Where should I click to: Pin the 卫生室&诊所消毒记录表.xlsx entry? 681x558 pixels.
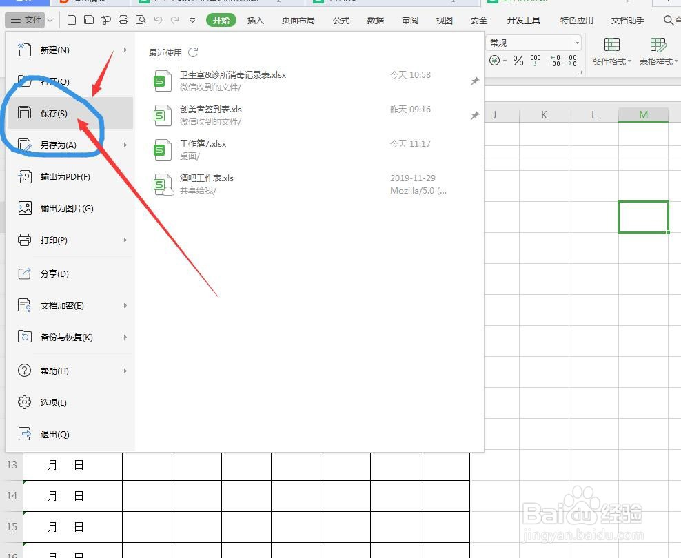click(x=475, y=81)
